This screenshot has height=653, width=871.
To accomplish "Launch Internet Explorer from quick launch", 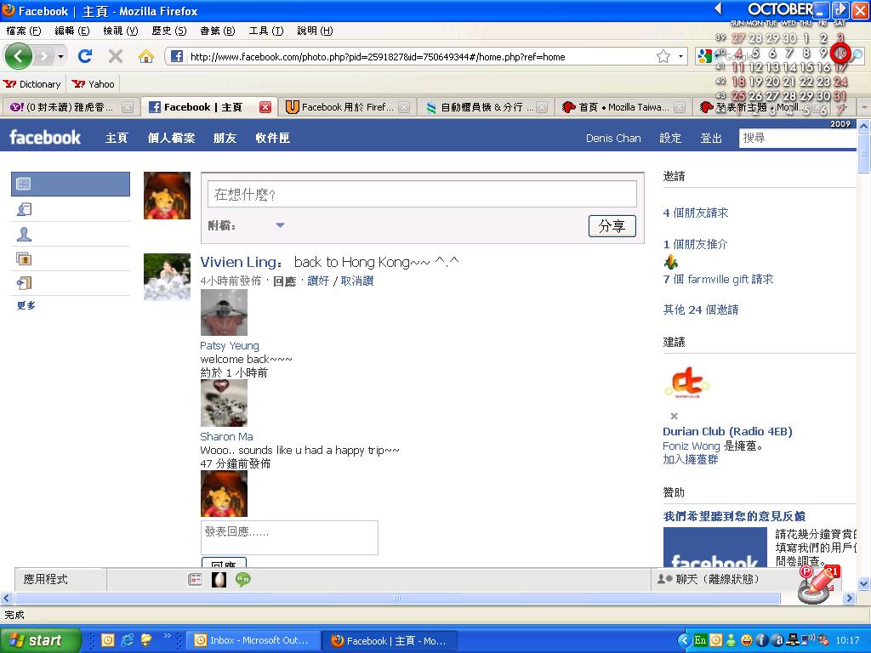I will (x=128, y=640).
